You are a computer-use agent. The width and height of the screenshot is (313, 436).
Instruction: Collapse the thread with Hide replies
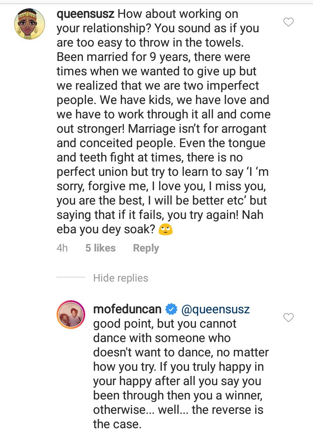(120, 278)
